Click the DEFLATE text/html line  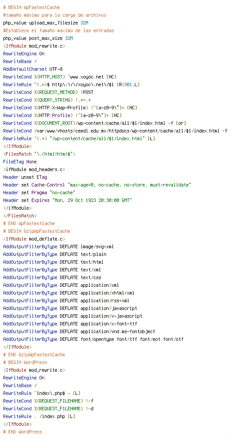click(x=53, y=262)
